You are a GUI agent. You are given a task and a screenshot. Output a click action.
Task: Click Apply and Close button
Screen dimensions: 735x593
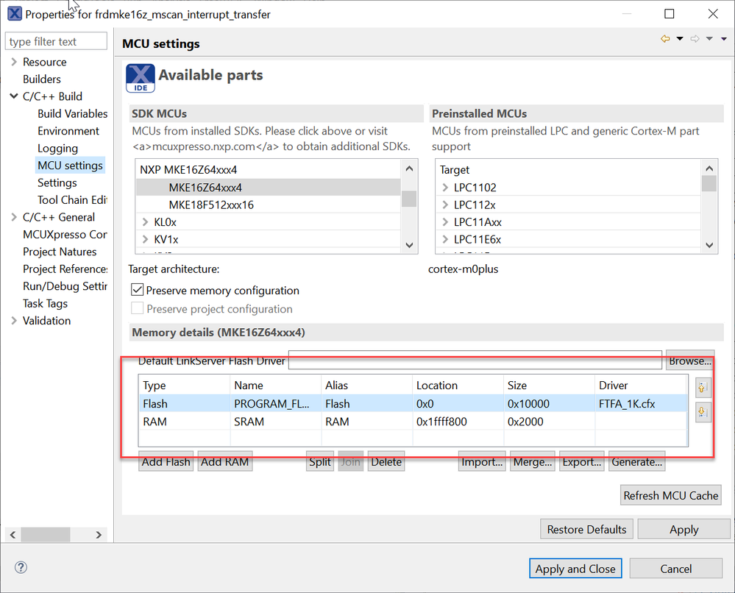575,569
